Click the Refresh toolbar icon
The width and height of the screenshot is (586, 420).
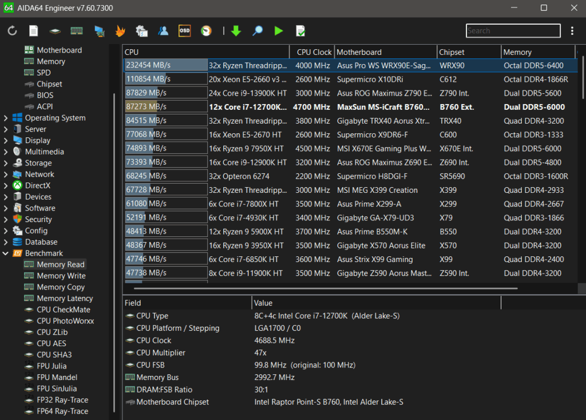coord(13,31)
